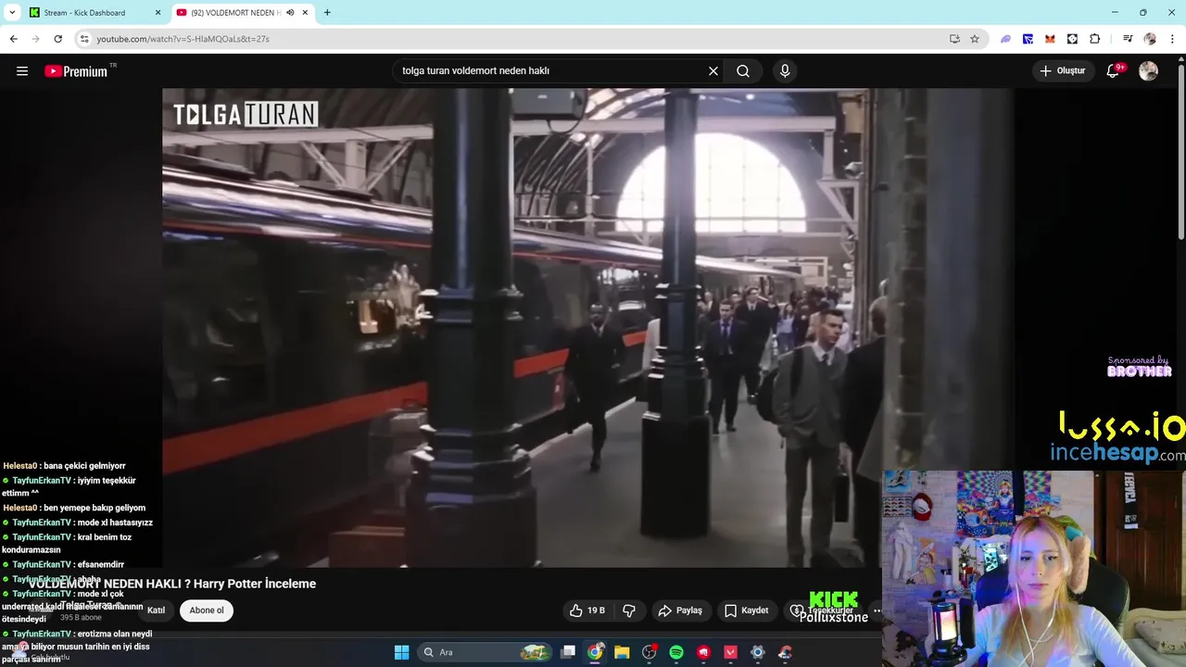
Task: Run search with the magnifier button
Action: [x=743, y=71]
